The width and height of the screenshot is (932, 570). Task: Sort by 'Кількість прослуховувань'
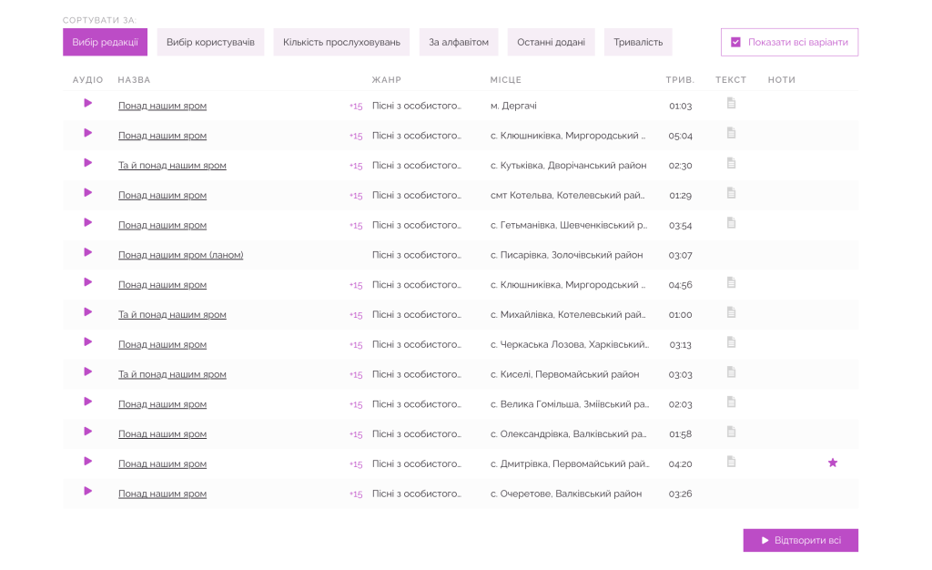tap(341, 42)
